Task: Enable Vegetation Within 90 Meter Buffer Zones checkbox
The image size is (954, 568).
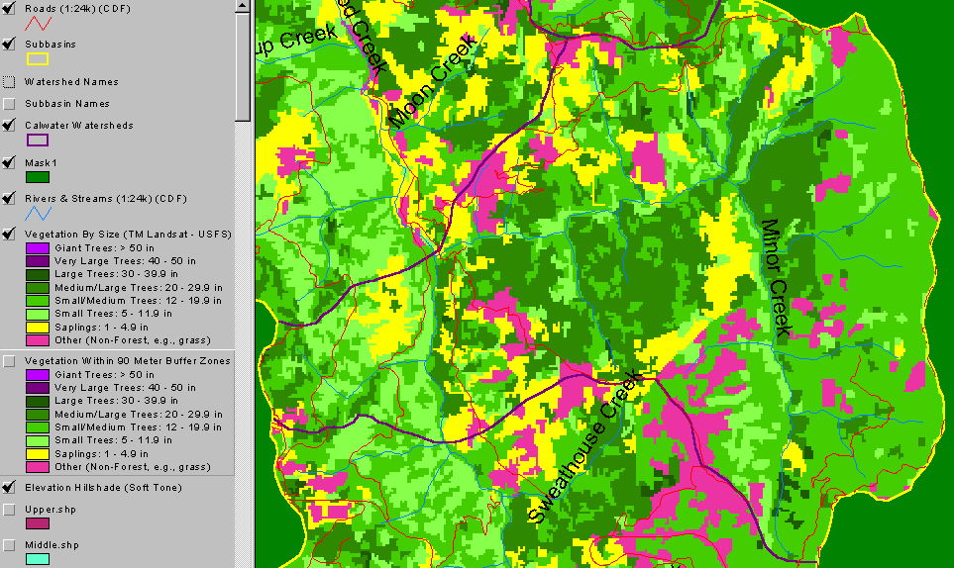Action: tap(9, 361)
